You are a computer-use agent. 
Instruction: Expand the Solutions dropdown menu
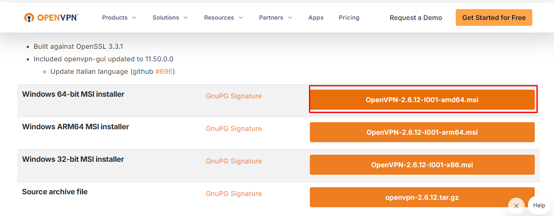click(x=170, y=18)
